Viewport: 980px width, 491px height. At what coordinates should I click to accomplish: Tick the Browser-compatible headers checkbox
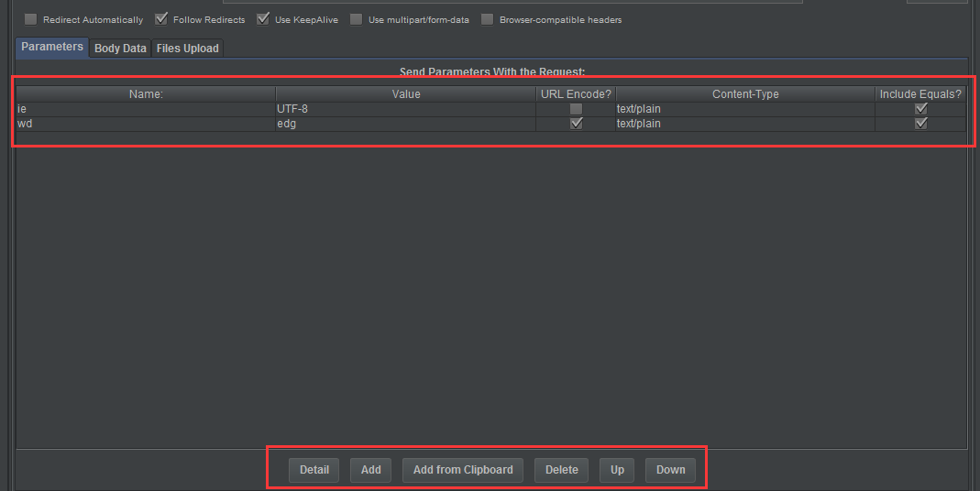(488, 19)
